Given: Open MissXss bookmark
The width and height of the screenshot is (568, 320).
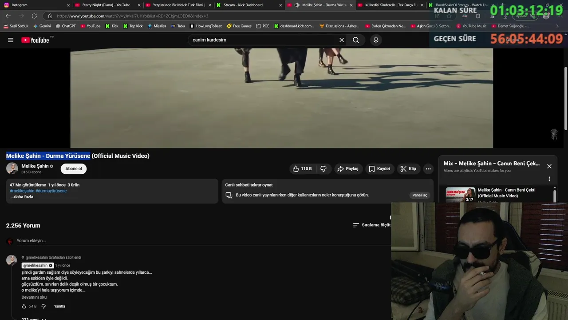Looking at the screenshot, I should point(157,26).
